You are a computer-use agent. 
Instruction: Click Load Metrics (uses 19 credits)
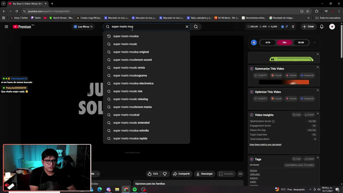(299, 165)
